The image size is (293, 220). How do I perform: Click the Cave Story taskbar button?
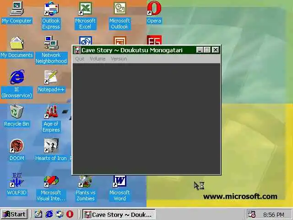119,214
